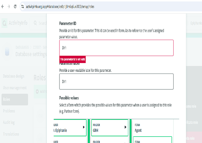Open Database design in sidebar
Image resolution: width=202 pixels, height=143 pixels.
14,76
